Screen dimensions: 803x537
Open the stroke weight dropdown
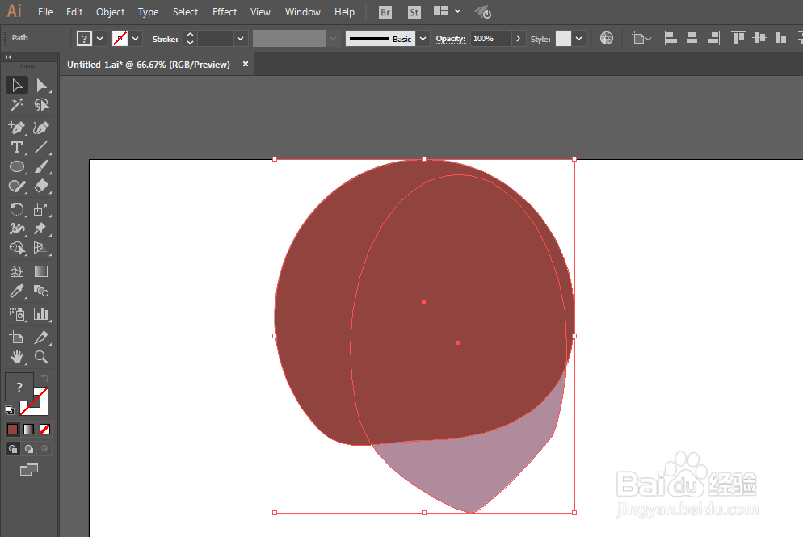pos(240,39)
